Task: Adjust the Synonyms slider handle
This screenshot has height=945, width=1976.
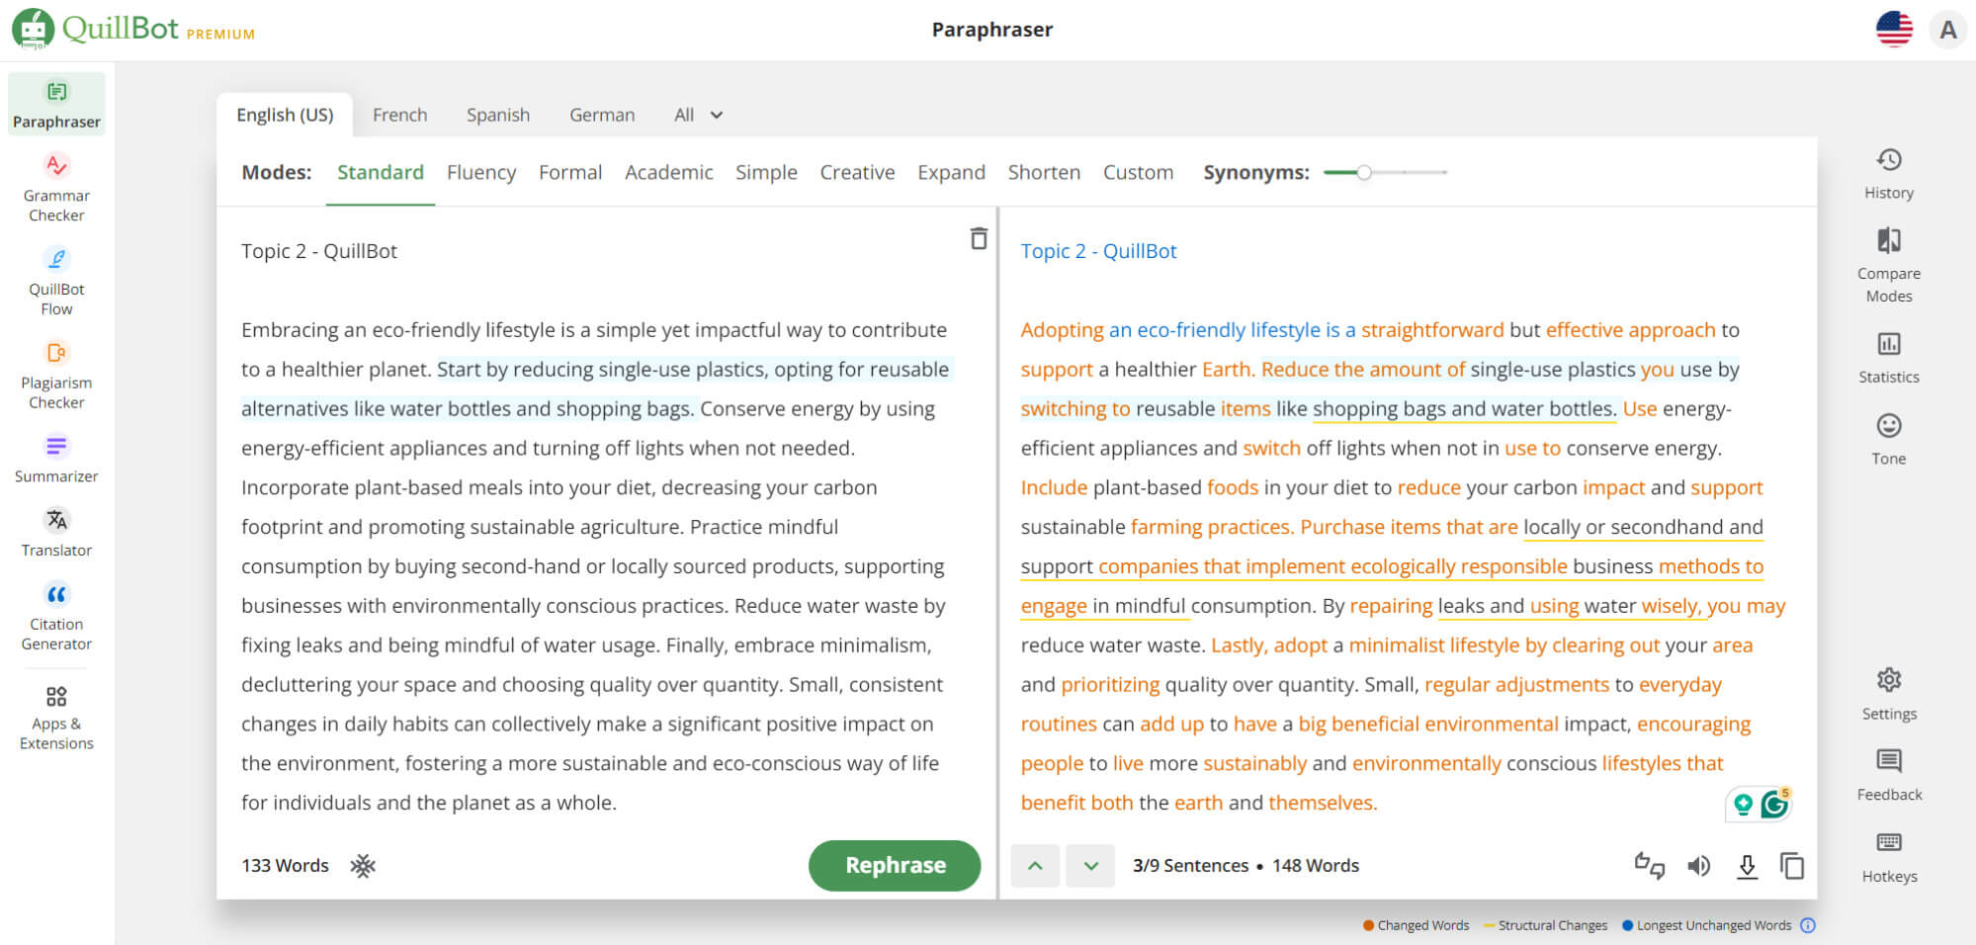Action: 1363,172
